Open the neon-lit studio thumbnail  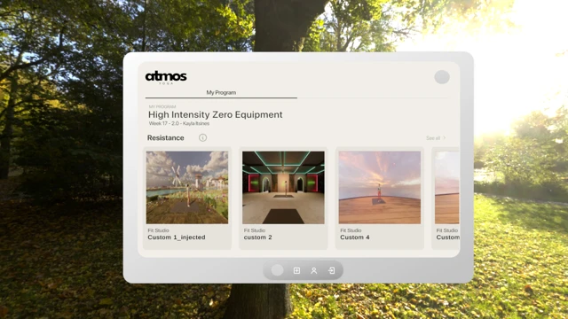pos(283,188)
